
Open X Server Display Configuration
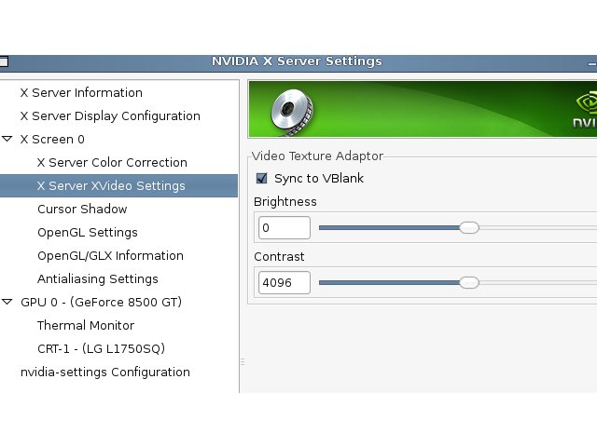(x=110, y=115)
